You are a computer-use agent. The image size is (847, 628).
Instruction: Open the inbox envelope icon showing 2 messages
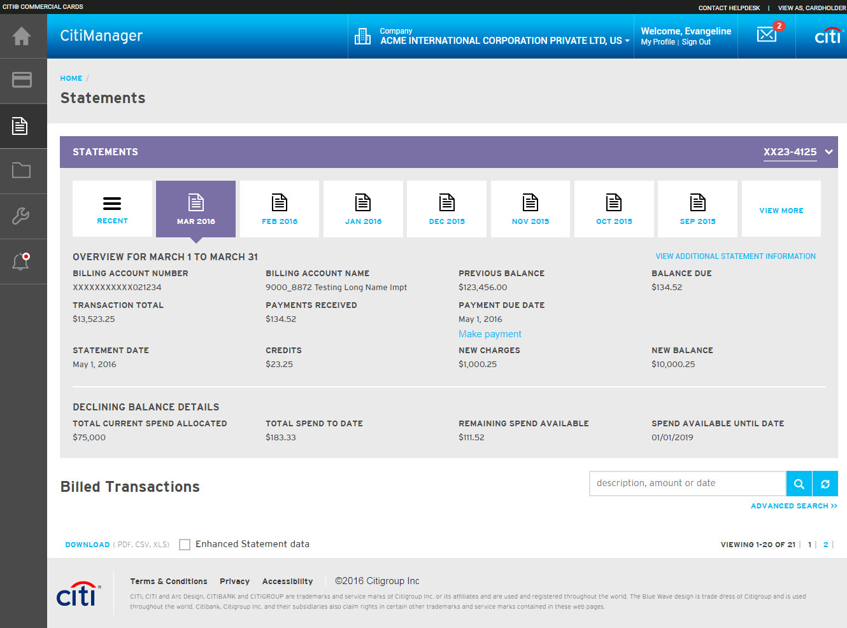coord(766,34)
